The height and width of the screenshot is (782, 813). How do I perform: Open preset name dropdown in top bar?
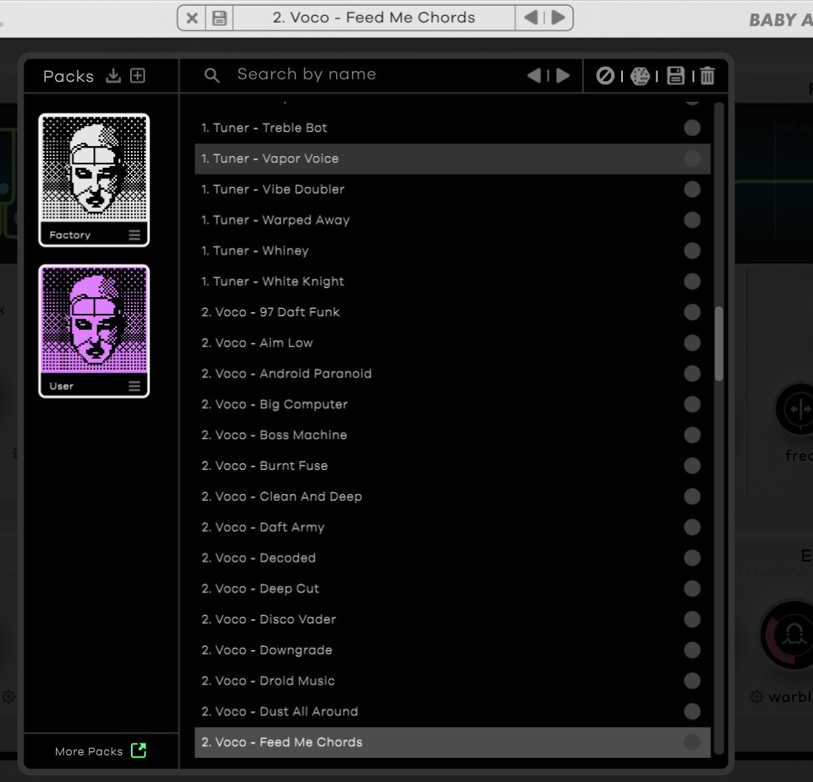[x=374, y=18]
